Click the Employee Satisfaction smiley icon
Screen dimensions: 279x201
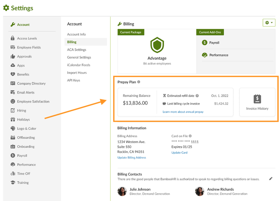tap(13, 101)
